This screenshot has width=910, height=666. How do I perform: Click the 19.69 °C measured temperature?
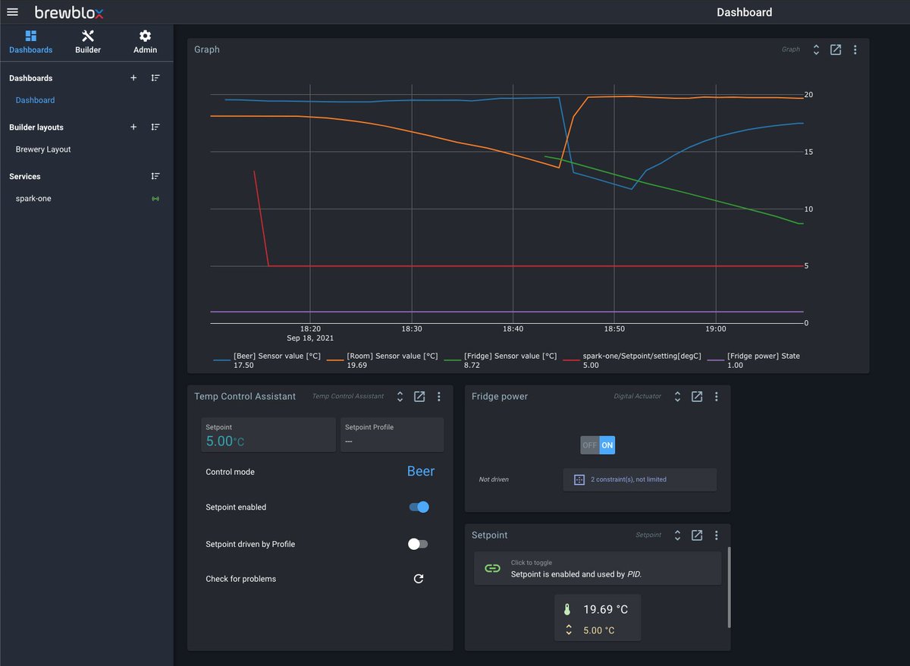[x=605, y=609]
